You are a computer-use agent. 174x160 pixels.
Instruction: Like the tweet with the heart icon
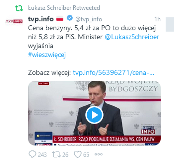(78, 154)
